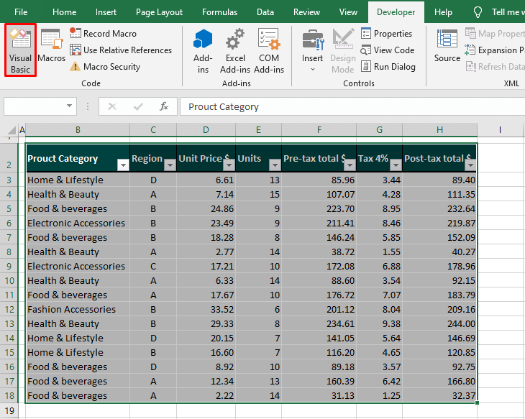Click Refresh Data in XML group

(495, 67)
